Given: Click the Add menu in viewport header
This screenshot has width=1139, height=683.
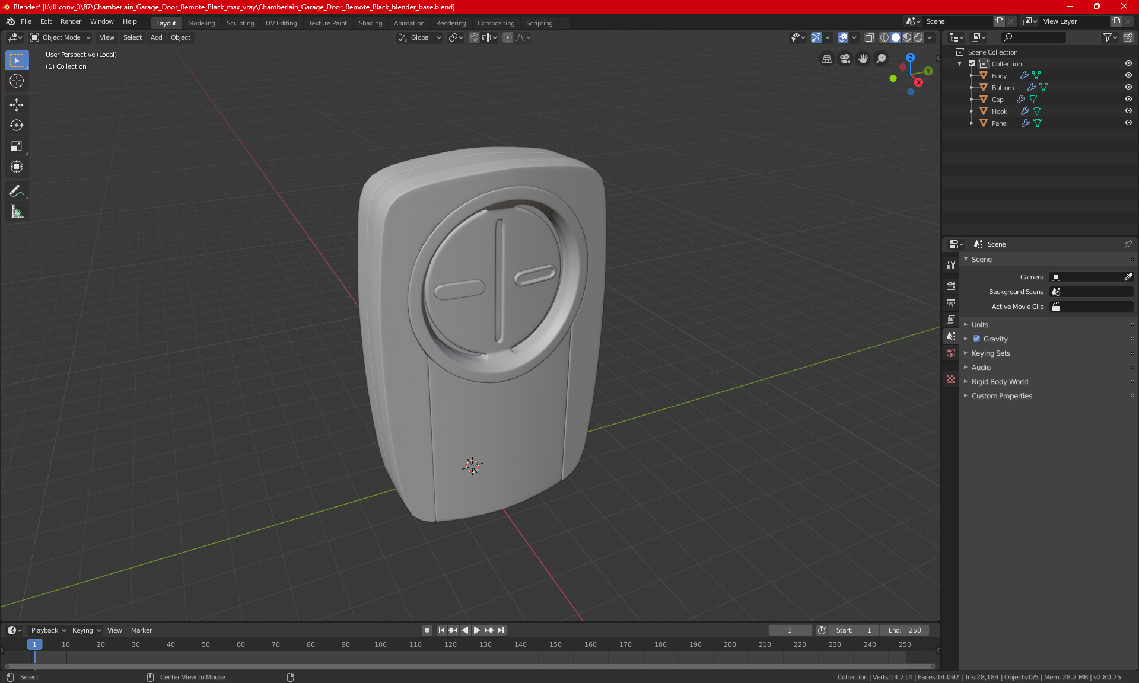Looking at the screenshot, I should [156, 37].
